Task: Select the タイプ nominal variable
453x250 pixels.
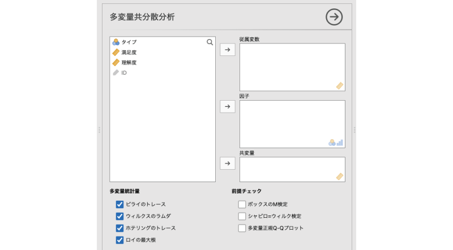Action: (x=129, y=42)
